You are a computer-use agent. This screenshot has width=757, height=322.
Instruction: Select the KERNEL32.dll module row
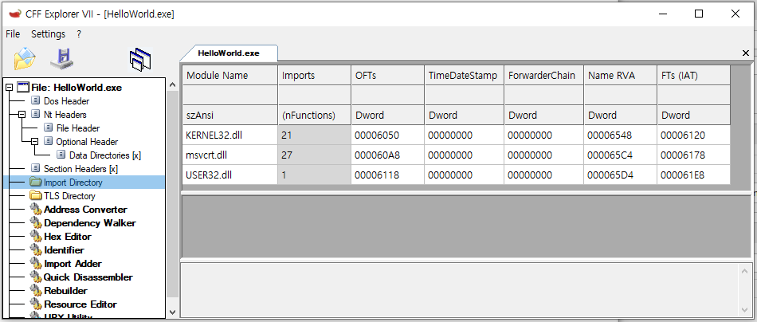point(457,135)
